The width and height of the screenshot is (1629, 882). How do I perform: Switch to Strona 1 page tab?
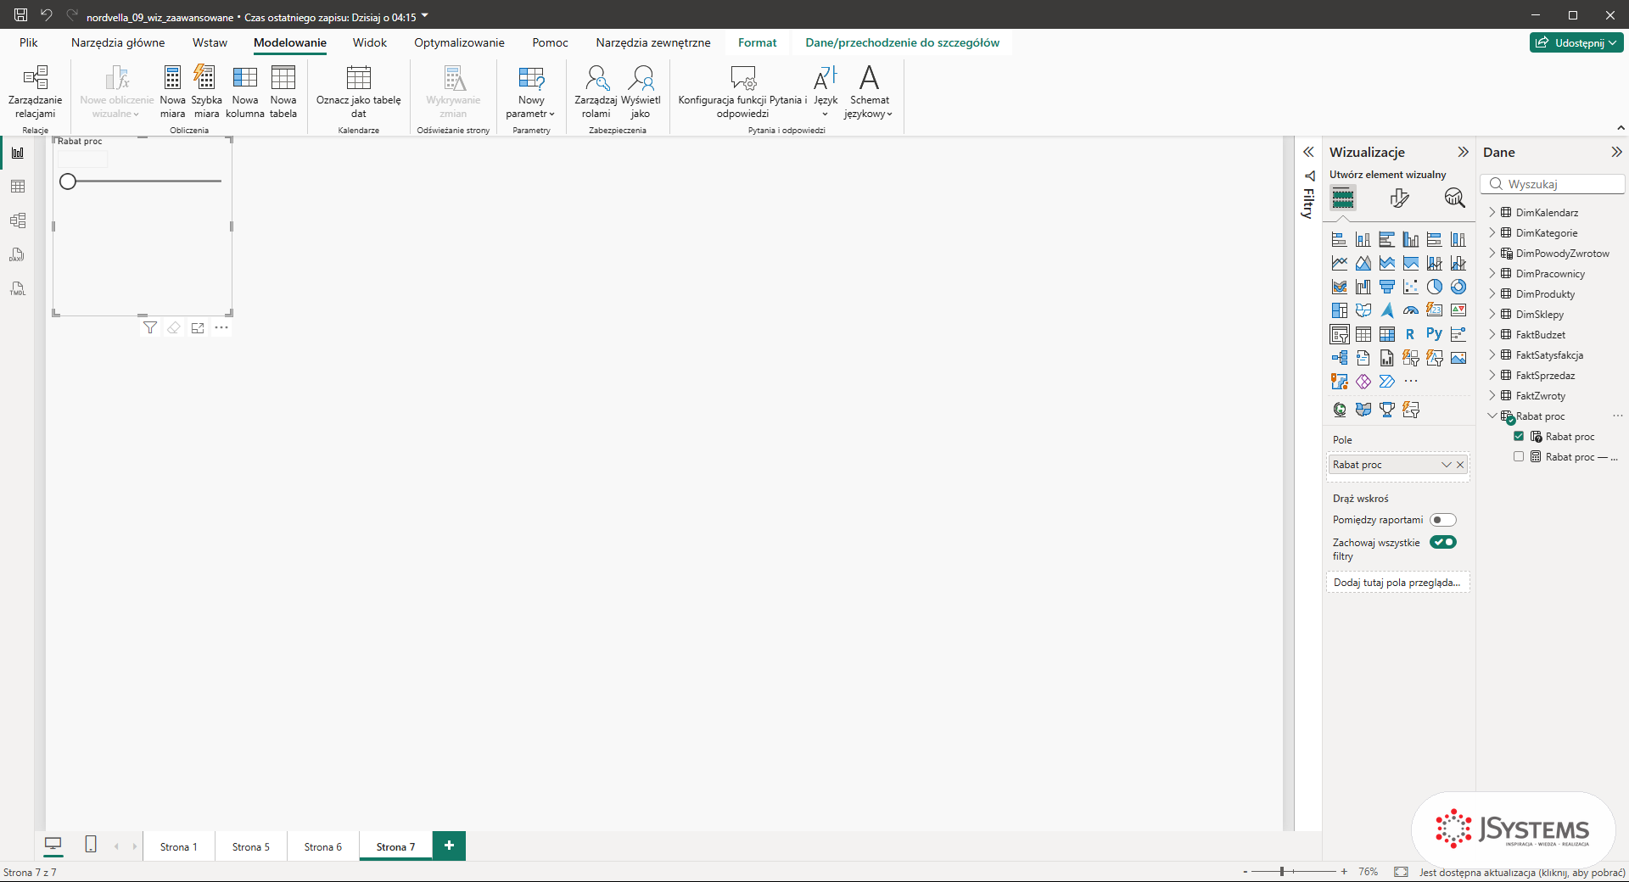pos(179,846)
